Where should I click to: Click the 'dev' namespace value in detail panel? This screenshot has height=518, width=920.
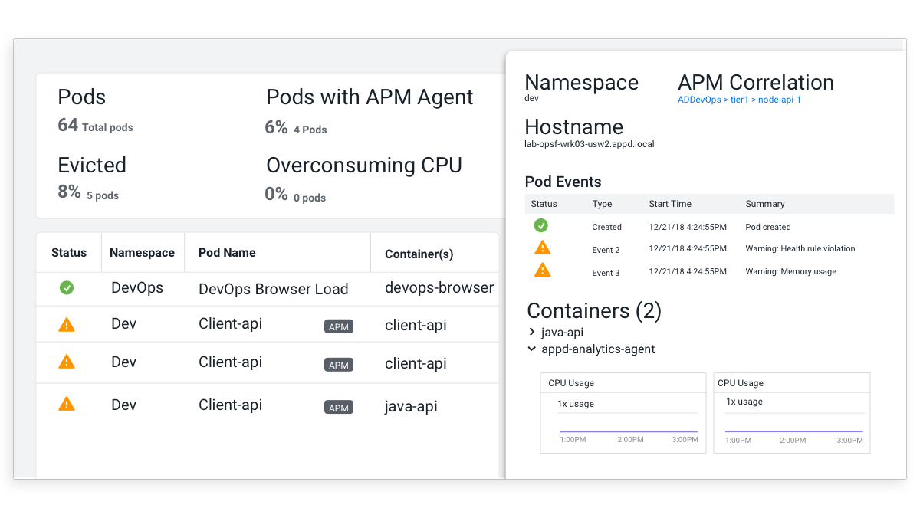tap(532, 99)
